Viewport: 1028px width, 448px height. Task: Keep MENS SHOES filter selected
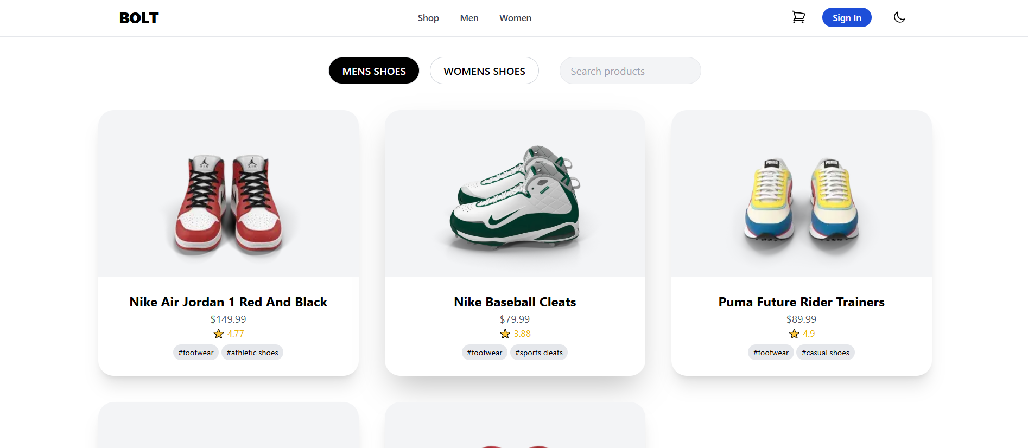click(x=373, y=71)
